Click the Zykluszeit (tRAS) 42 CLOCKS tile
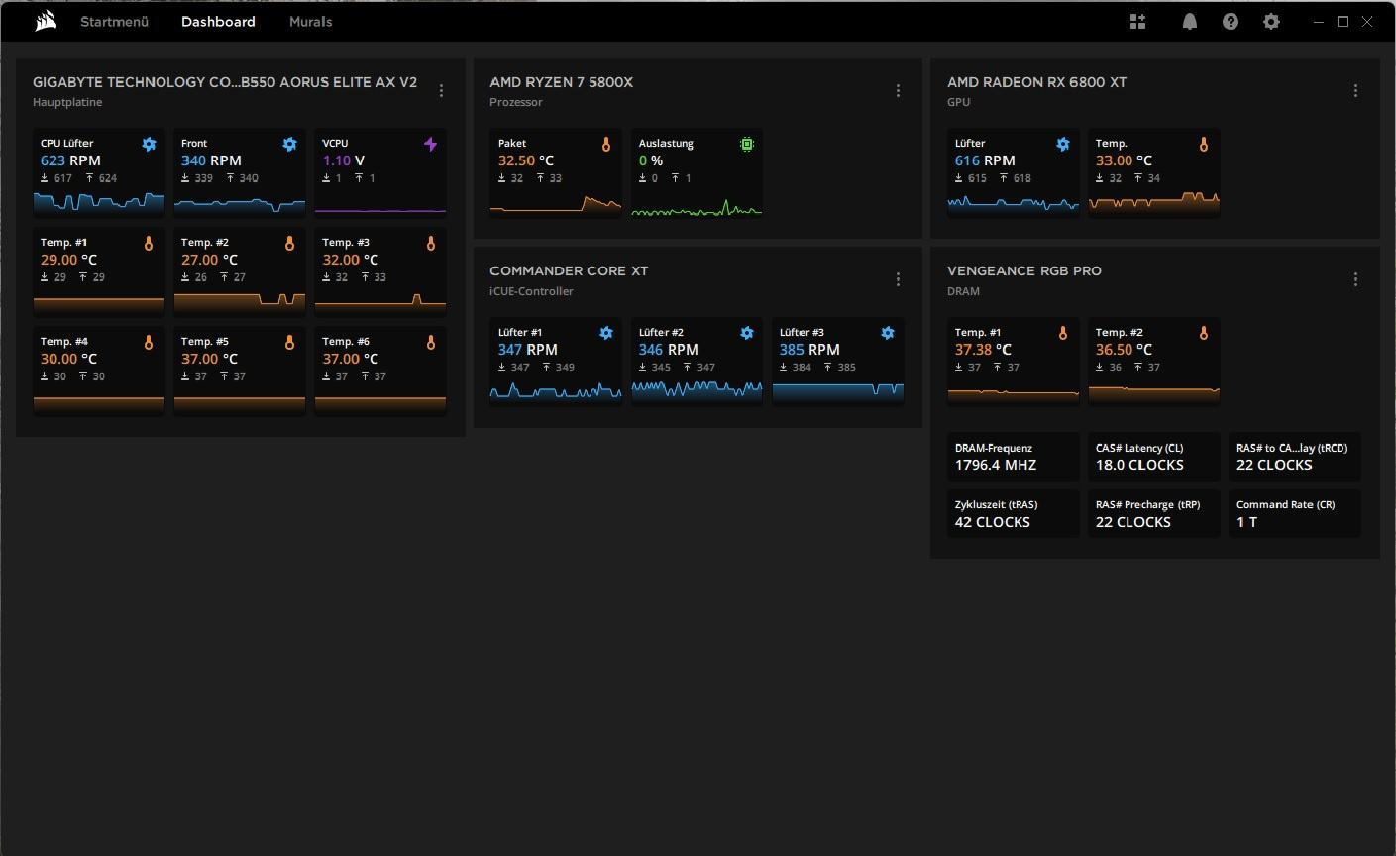The height and width of the screenshot is (856, 1396). point(1013,513)
